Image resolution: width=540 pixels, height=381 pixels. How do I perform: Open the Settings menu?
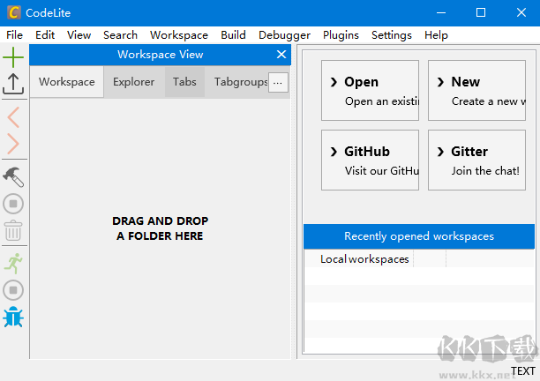[x=392, y=35]
